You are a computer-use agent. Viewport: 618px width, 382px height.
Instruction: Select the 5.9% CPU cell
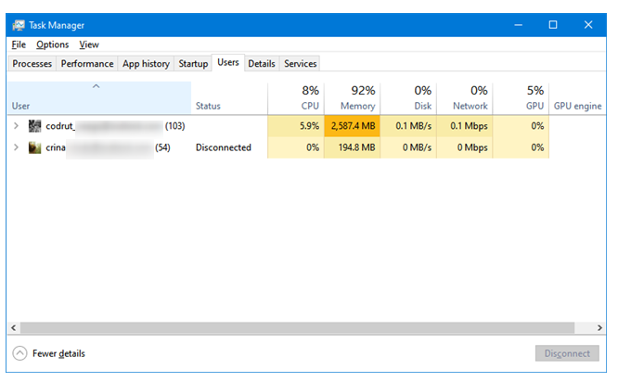(296, 126)
